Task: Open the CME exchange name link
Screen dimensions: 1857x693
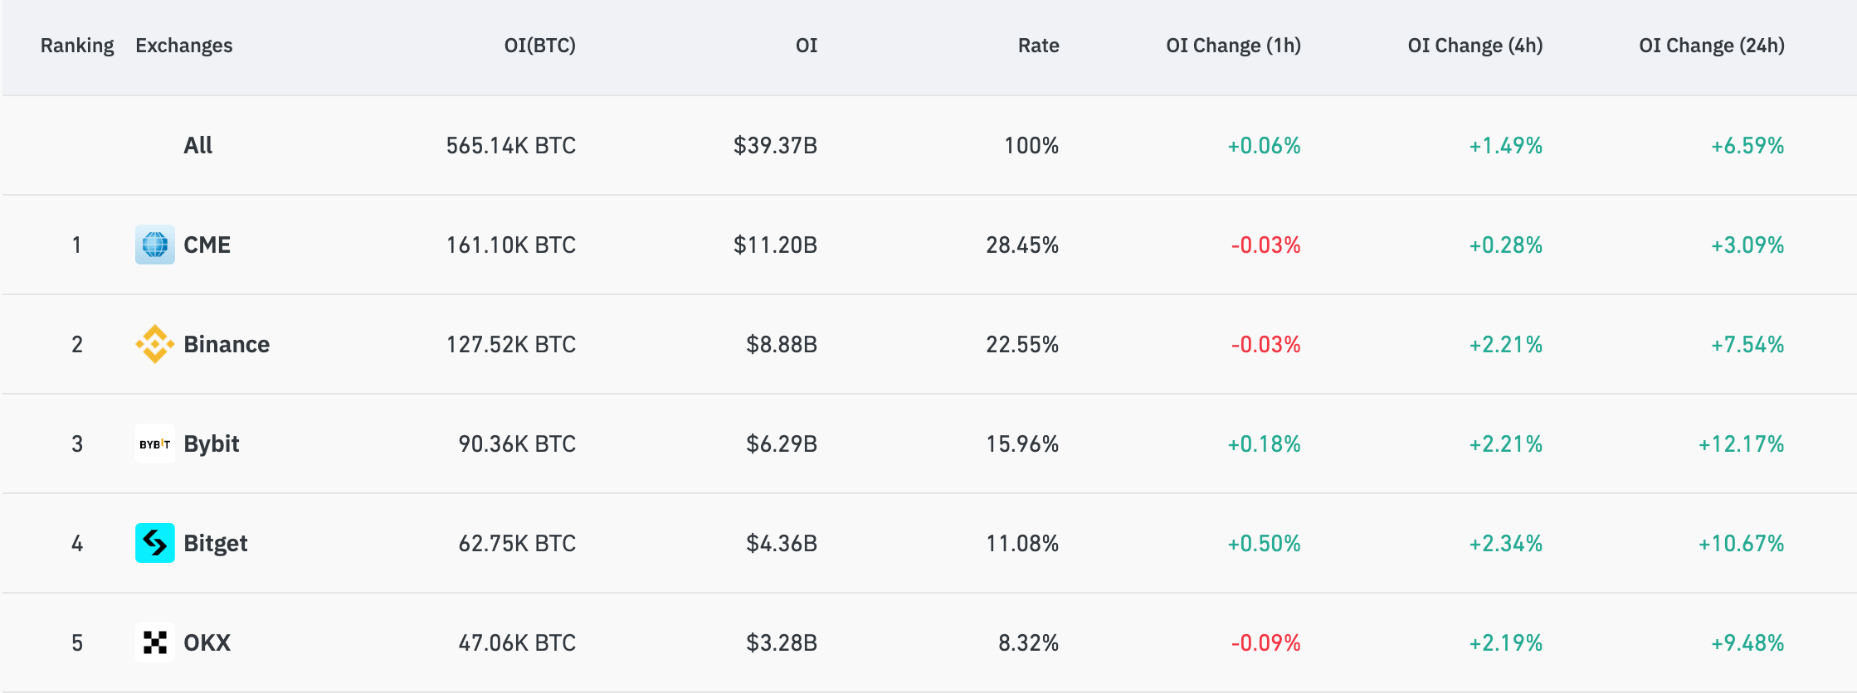Action: pyautogui.click(x=207, y=245)
